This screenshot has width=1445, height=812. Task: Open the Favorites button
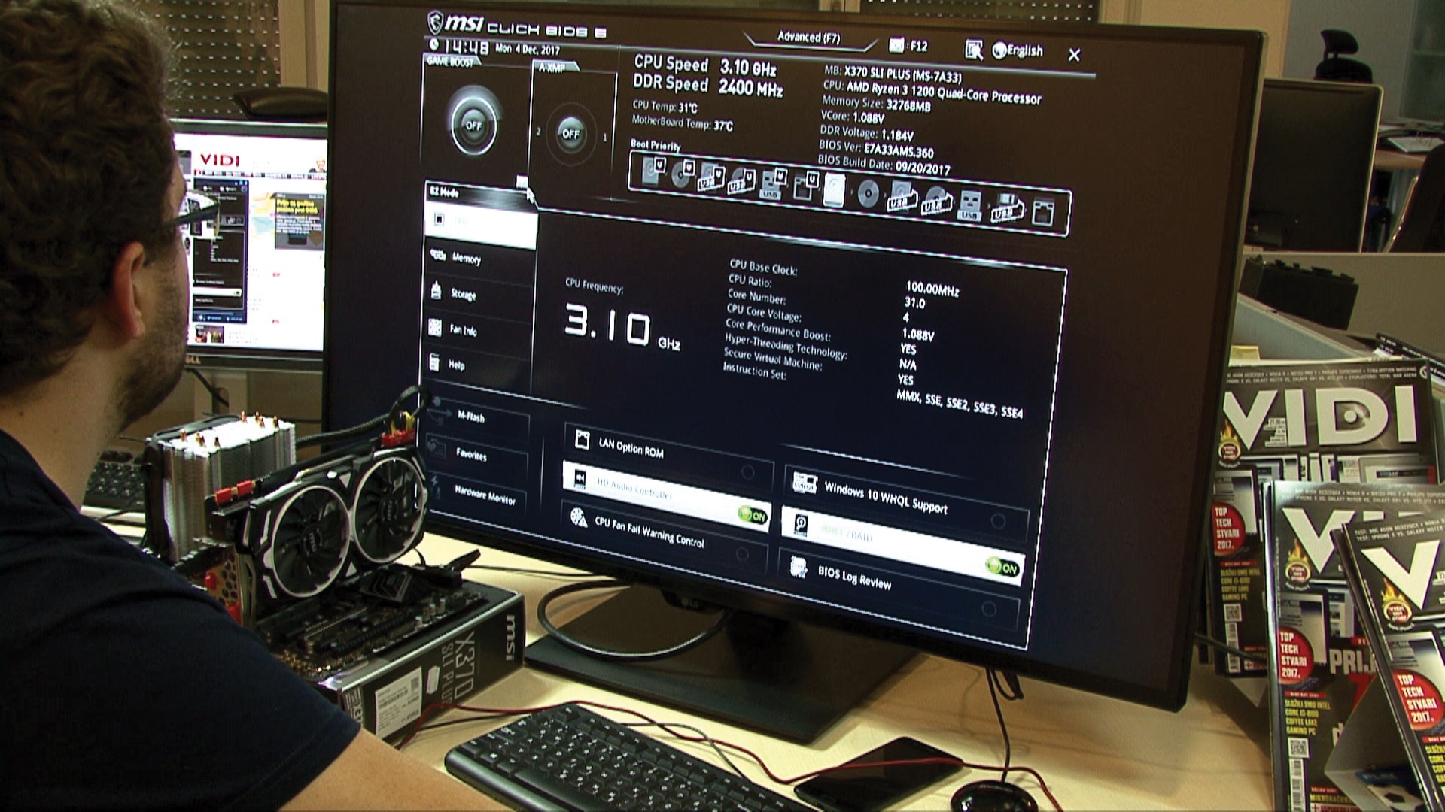pyautogui.click(x=471, y=454)
